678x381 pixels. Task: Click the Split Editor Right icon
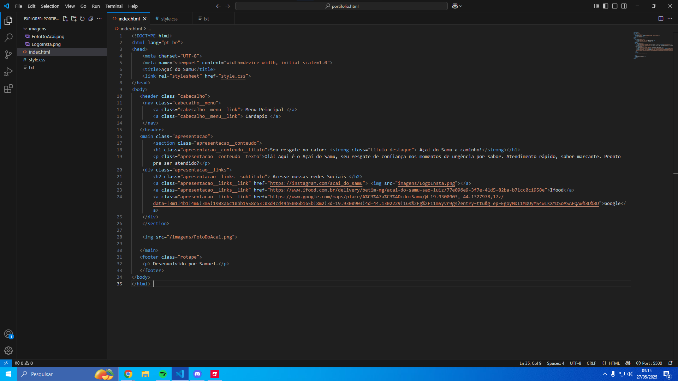click(x=661, y=19)
